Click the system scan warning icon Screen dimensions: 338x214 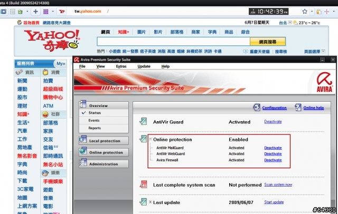143,184
